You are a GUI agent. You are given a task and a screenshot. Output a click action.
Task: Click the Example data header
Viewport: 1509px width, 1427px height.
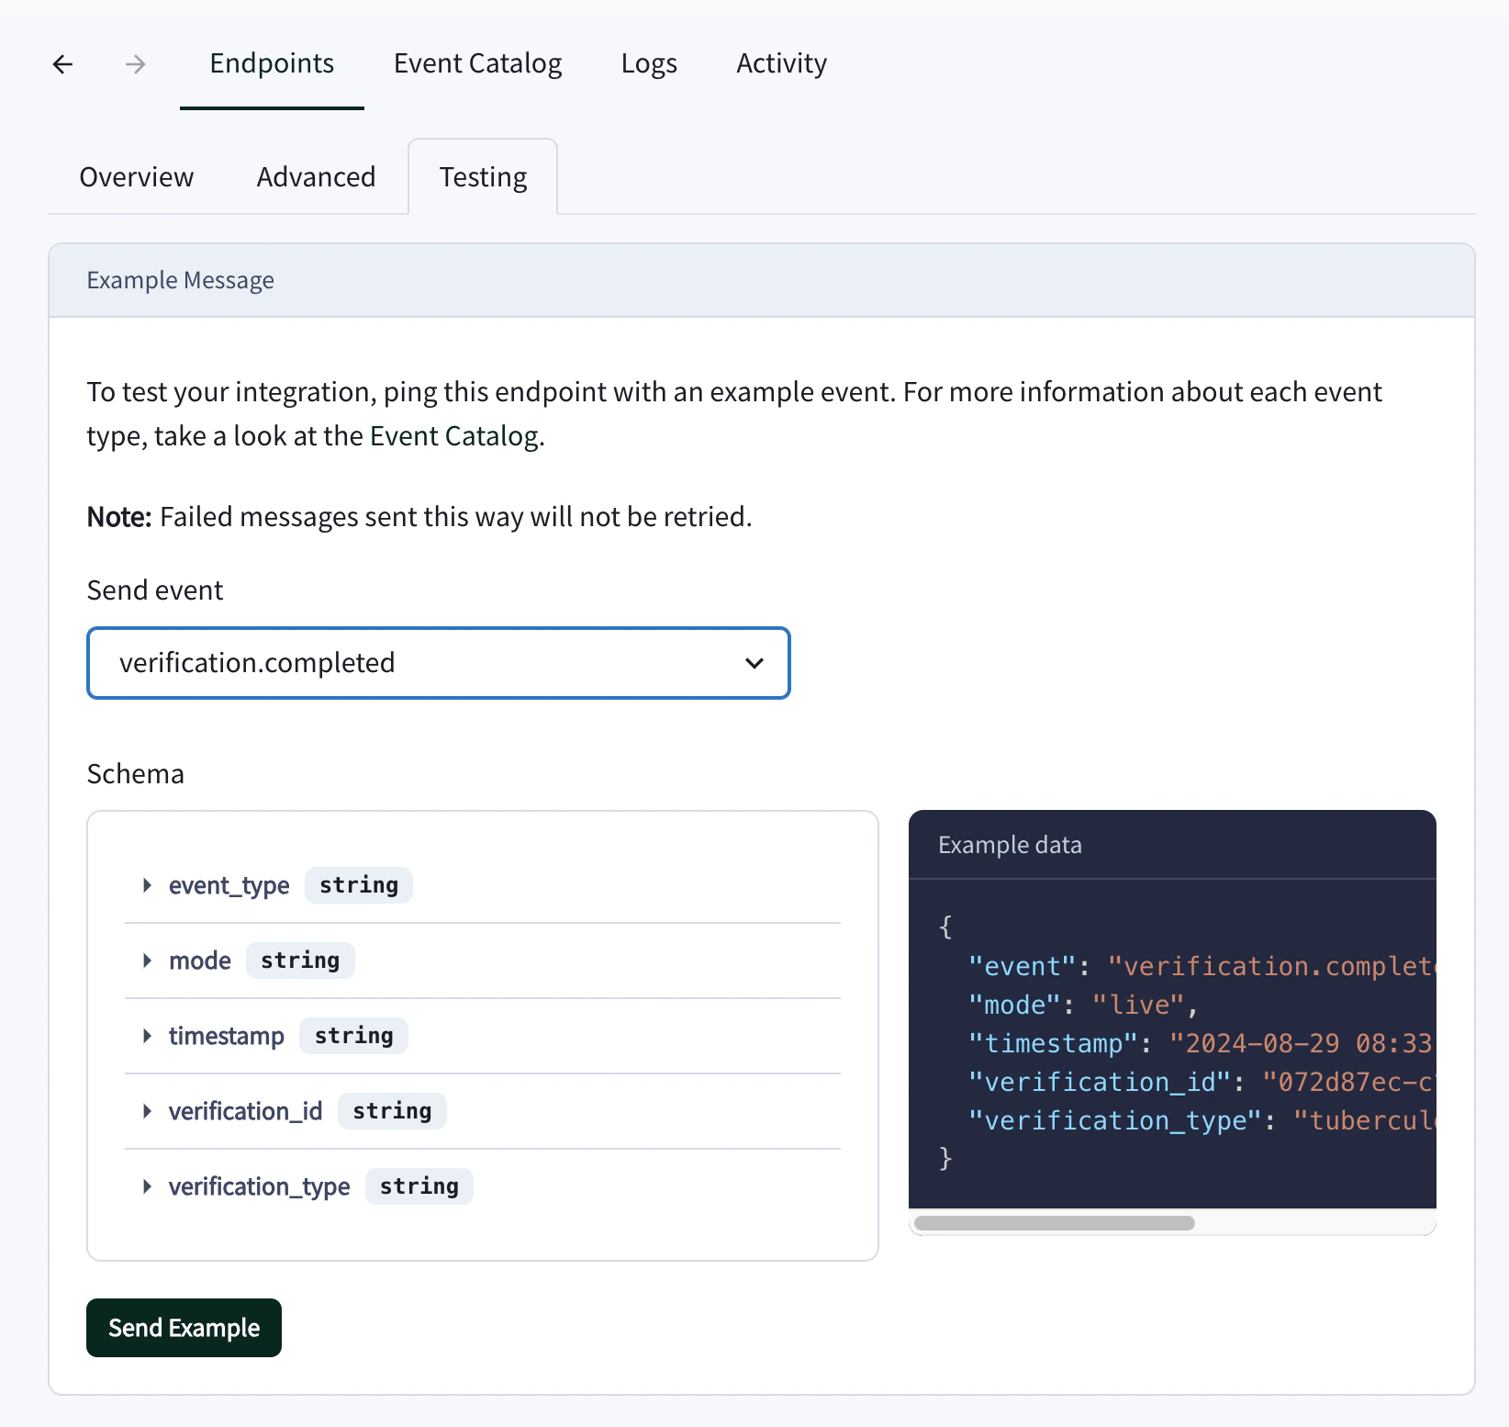tap(1172, 845)
